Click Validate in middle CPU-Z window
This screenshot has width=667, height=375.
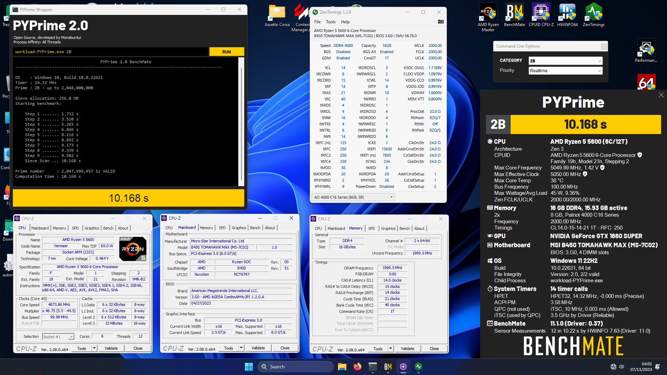pyautogui.click(x=258, y=348)
